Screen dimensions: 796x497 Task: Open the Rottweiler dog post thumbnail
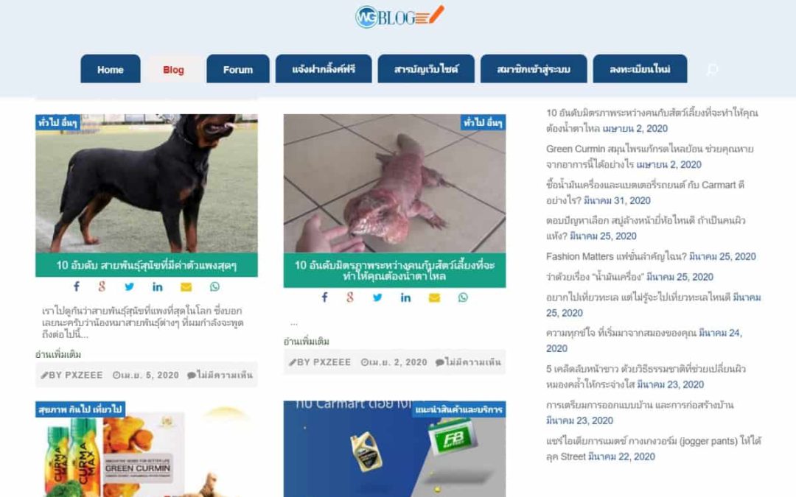[147, 183]
